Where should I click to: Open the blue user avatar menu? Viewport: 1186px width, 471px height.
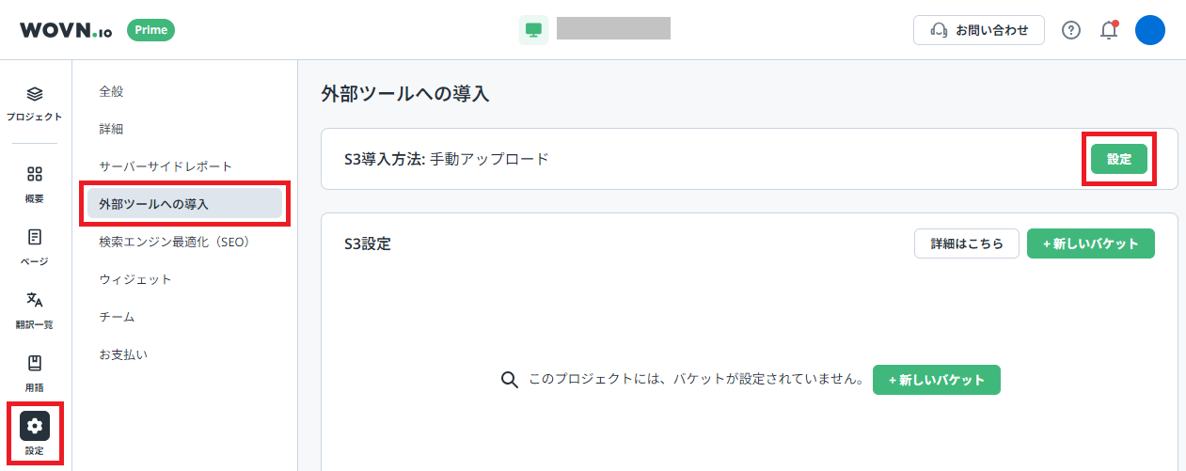[1149, 30]
